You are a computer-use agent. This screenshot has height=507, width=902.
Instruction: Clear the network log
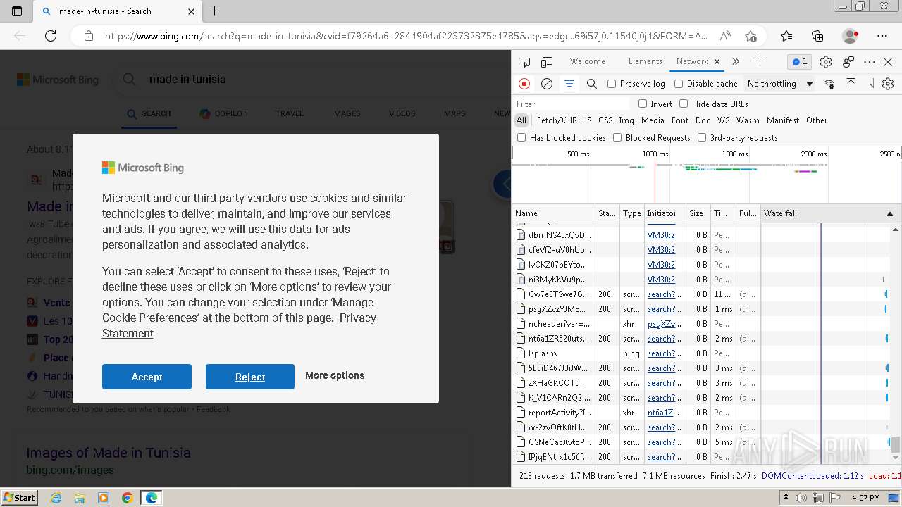pyautogui.click(x=546, y=84)
